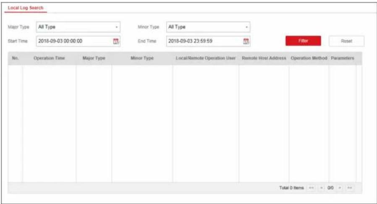Click the Operation Time column header
This screenshot has height=204, width=377.
[x=49, y=58]
